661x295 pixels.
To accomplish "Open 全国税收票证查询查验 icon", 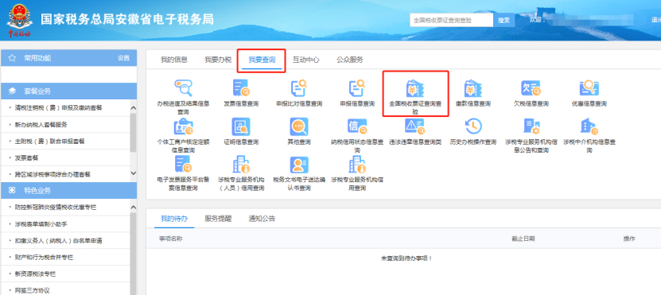I will (415, 88).
